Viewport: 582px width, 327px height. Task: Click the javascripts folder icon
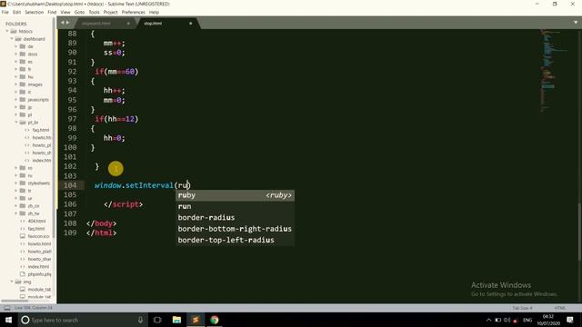pos(23,99)
